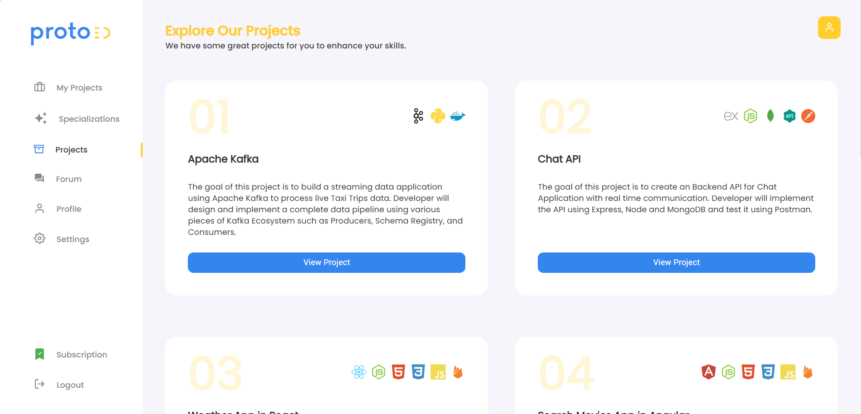The height and width of the screenshot is (414, 861).
Task: Open the user avatar in the top right
Action: (829, 28)
